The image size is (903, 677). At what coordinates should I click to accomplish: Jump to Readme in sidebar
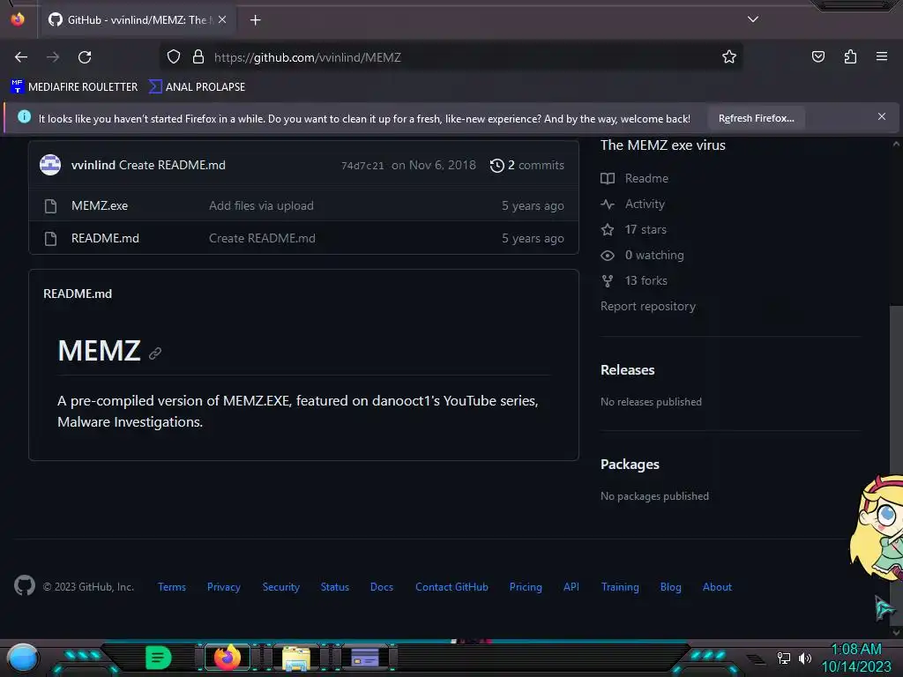tap(634, 178)
